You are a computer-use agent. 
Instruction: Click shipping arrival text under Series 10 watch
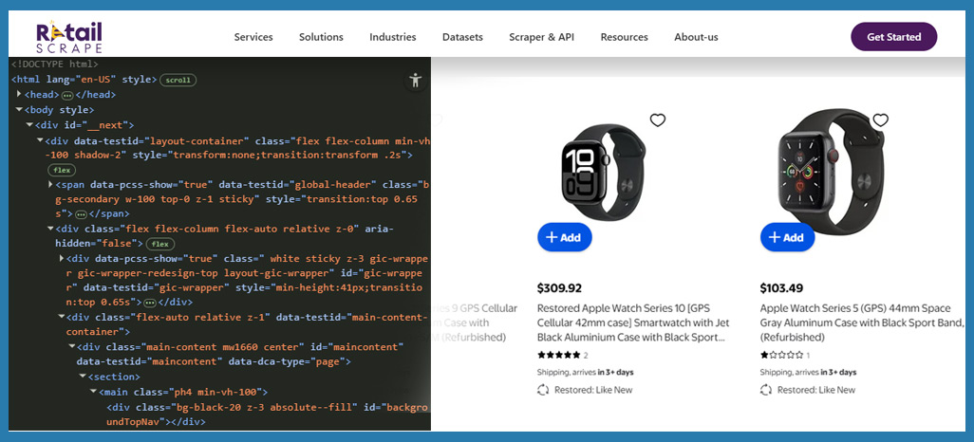tap(585, 373)
